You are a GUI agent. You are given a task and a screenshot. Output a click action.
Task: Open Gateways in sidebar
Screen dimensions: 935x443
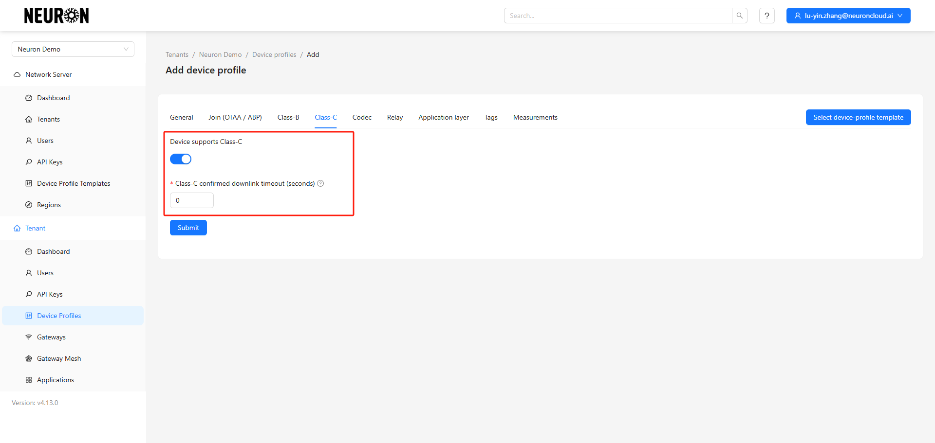tap(73, 337)
